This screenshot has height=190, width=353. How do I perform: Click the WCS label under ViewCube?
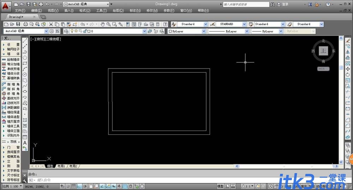[323, 69]
